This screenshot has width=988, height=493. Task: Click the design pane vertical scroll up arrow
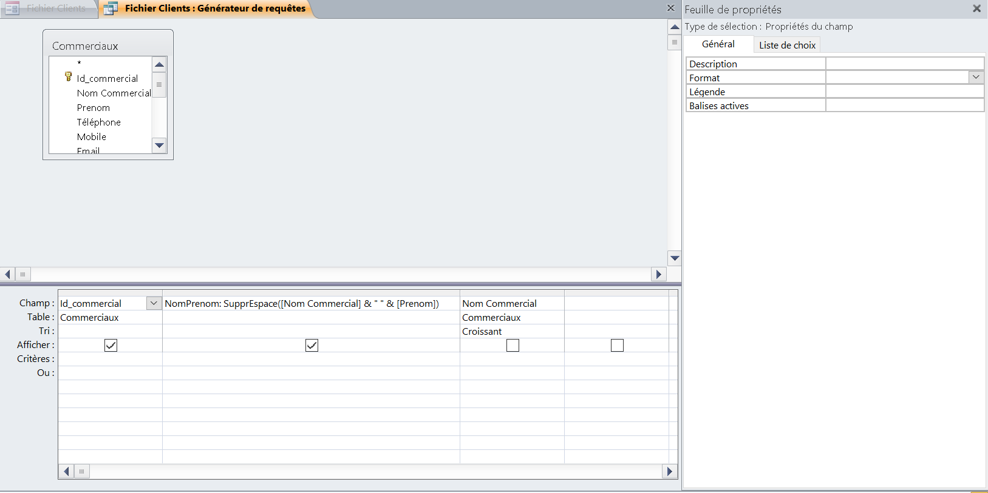[675, 27]
